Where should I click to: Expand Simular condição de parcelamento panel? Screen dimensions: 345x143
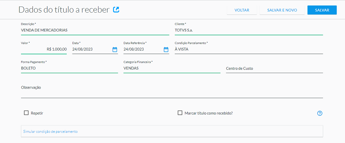pos(172,131)
